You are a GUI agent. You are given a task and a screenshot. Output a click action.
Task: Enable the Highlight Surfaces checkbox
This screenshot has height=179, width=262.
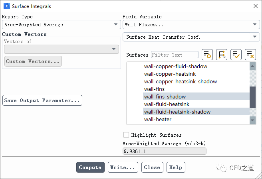[126, 135]
